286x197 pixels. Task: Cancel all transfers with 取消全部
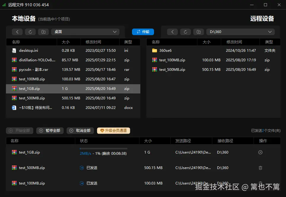click(80, 131)
